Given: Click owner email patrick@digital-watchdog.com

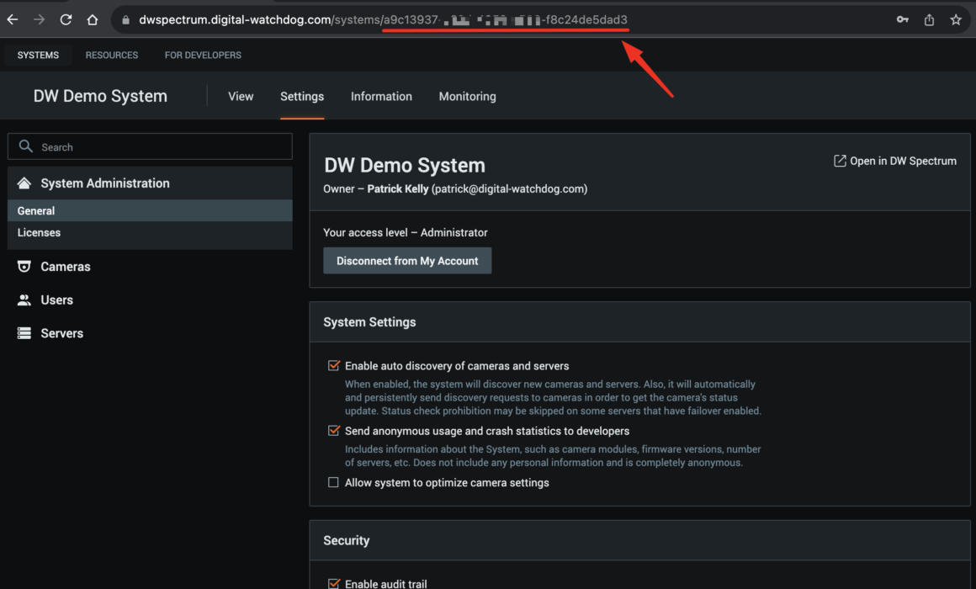Looking at the screenshot, I should click(x=509, y=188).
